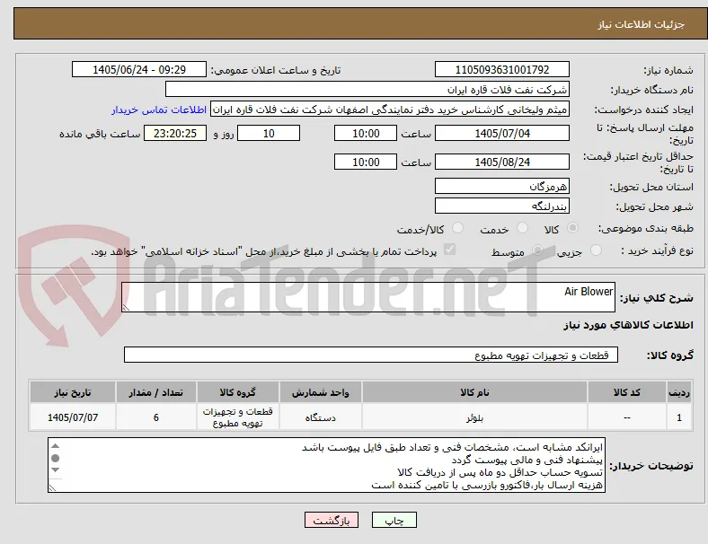The image size is (708, 544).
Task: Open اطلاعات تماس خریدار link
Action: tap(159, 110)
